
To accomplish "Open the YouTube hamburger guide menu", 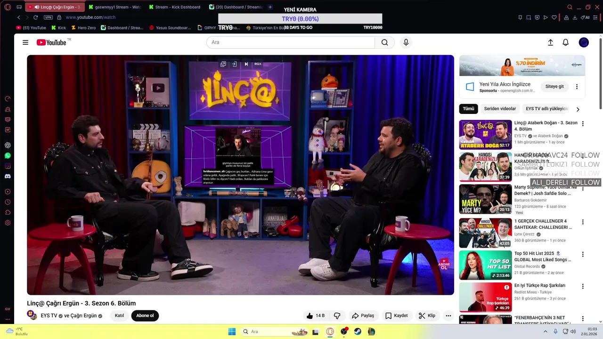I will point(25,42).
